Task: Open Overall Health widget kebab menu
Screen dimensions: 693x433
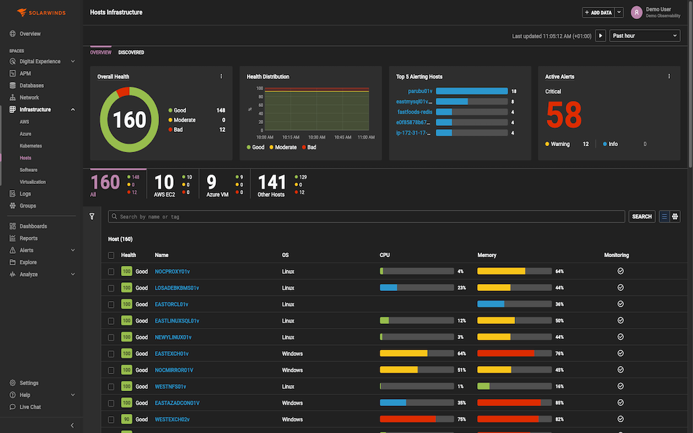Action: pos(221,76)
